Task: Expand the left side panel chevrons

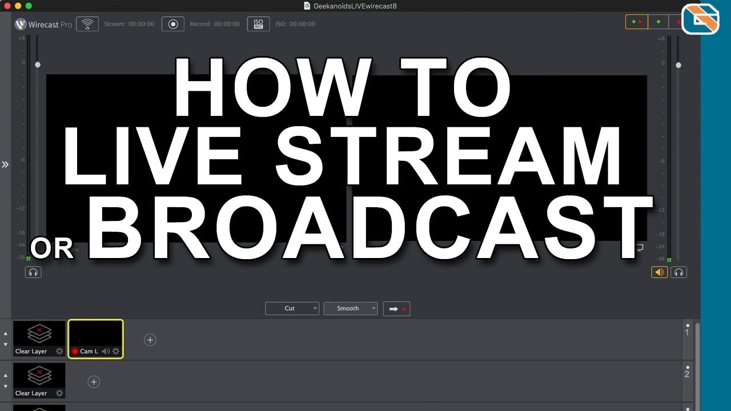Action: [5, 164]
